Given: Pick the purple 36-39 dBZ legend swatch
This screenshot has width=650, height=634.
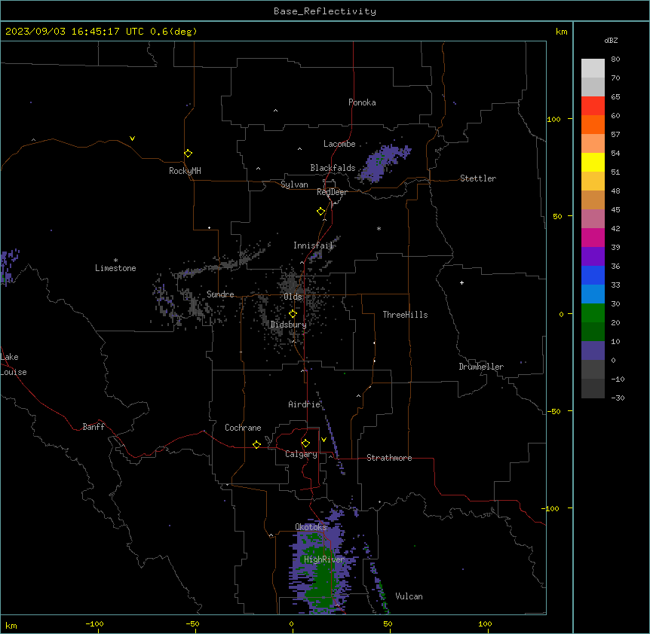Looking at the screenshot, I should [x=593, y=257].
